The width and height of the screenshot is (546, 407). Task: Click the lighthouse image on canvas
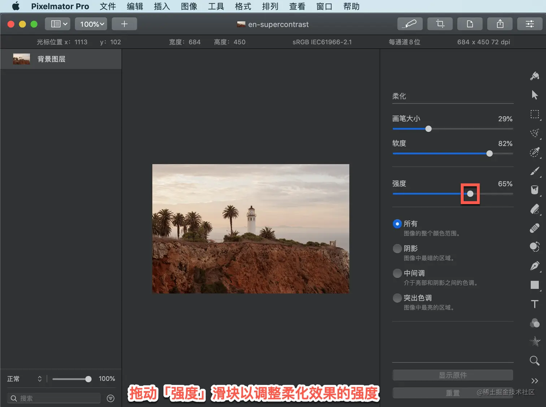[251, 229]
